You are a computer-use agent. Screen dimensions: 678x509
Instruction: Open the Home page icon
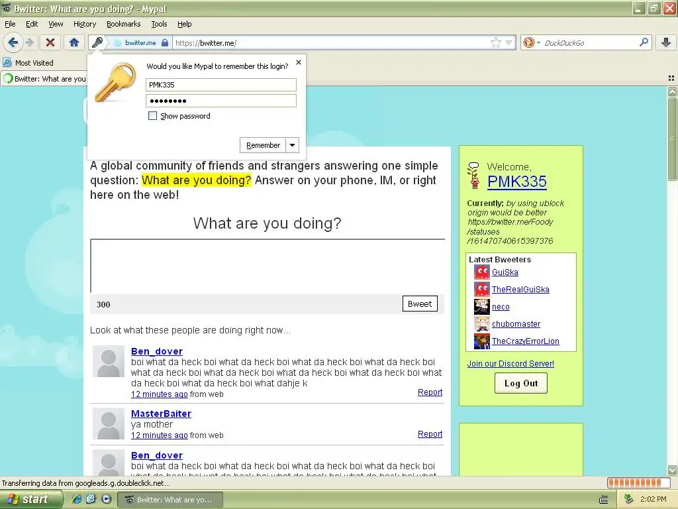click(74, 42)
